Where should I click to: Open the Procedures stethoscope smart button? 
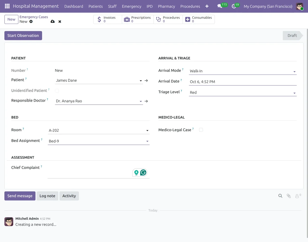168,20
